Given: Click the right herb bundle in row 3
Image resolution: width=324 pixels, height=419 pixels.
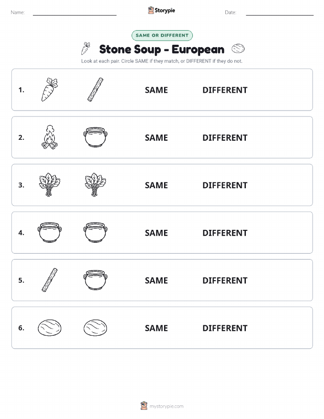Looking at the screenshot, I should (x=96, y=185).
